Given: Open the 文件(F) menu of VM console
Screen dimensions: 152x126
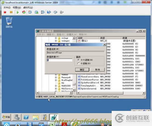Looking at the screenshot, I should point(7,7).
